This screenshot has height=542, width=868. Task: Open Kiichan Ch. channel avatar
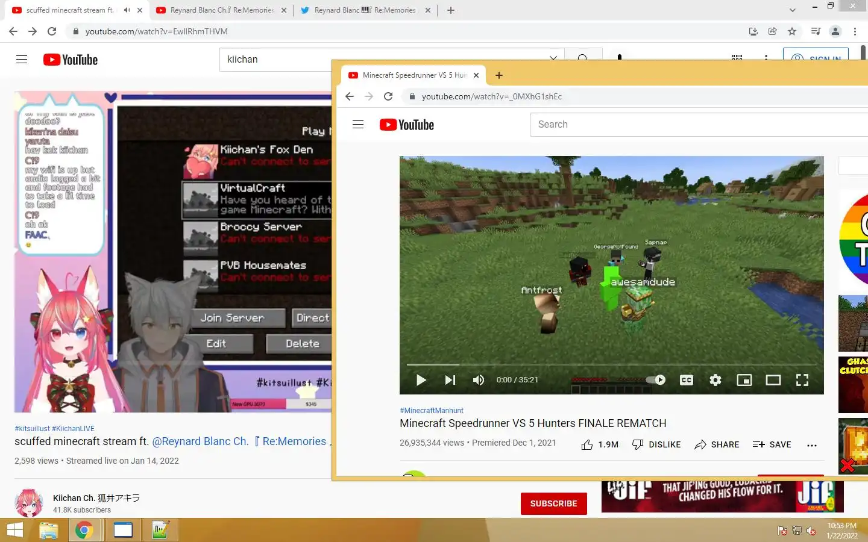(29, 503)
